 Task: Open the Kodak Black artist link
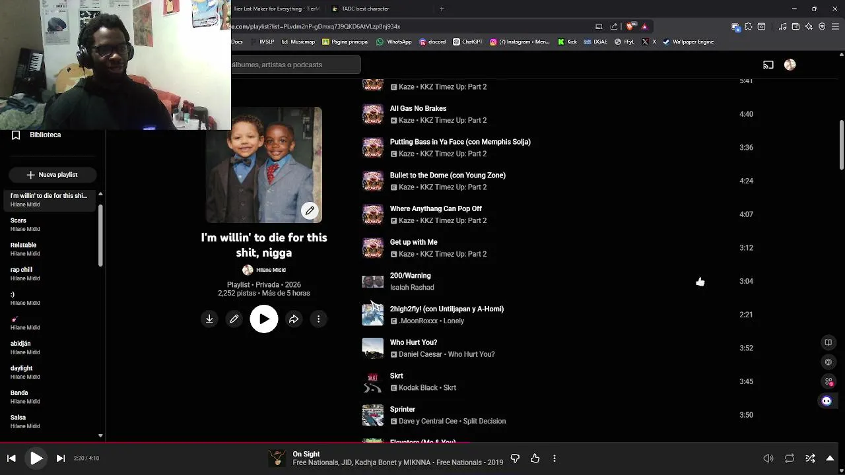coord(419,388)
